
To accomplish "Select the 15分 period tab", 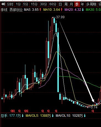I will (x=34, y=4).
